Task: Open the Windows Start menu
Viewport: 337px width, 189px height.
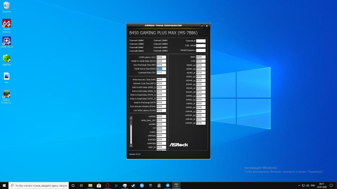Action: 4,185
